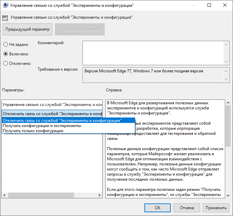
Task: Click comment box scroll down arrow
Action: pyautogui.click(x=226, y=62)
